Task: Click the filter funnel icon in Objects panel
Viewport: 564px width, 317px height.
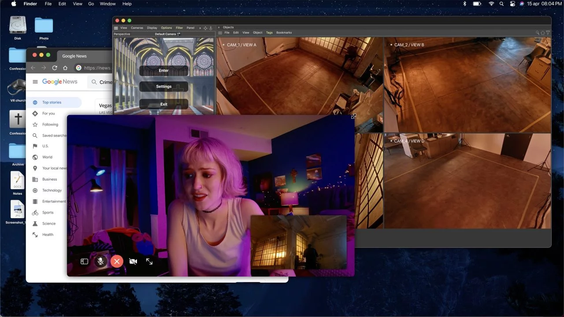Action: 548,33
